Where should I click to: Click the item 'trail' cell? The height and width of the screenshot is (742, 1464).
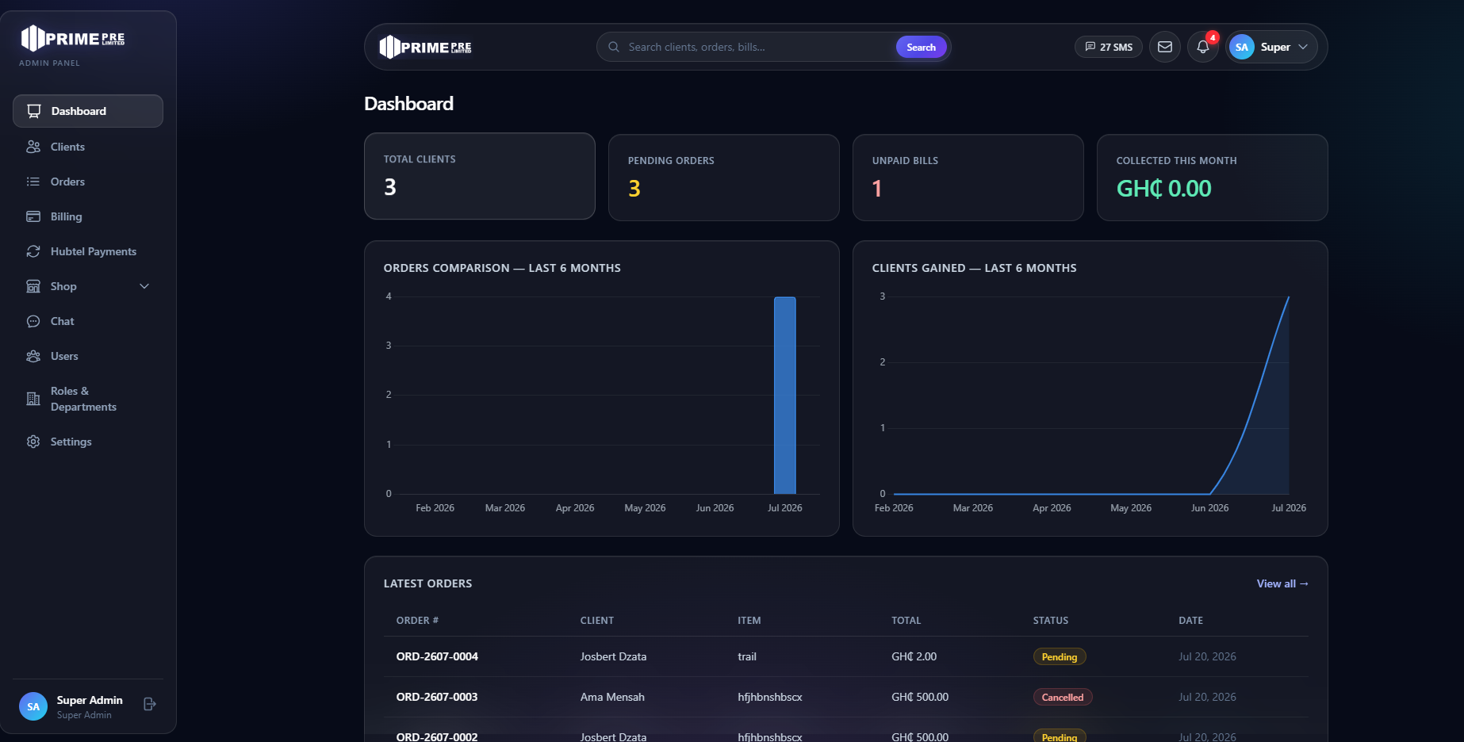click(x=747, y=656)
